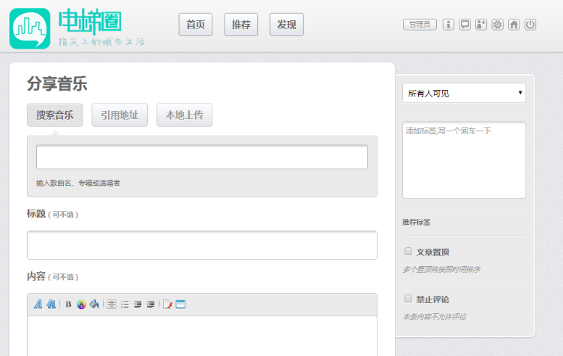This screenshot has height=356, width=563.
Task: Switch to the 搜索音乐 tab
Action: point(55,115)
